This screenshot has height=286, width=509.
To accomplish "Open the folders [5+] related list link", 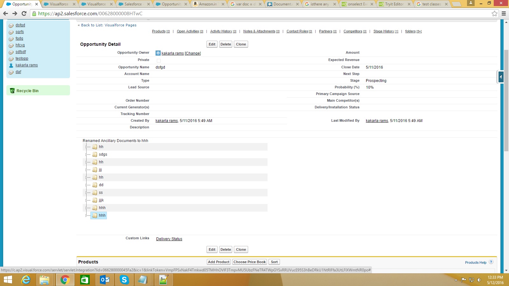I will tap(414, 31).
